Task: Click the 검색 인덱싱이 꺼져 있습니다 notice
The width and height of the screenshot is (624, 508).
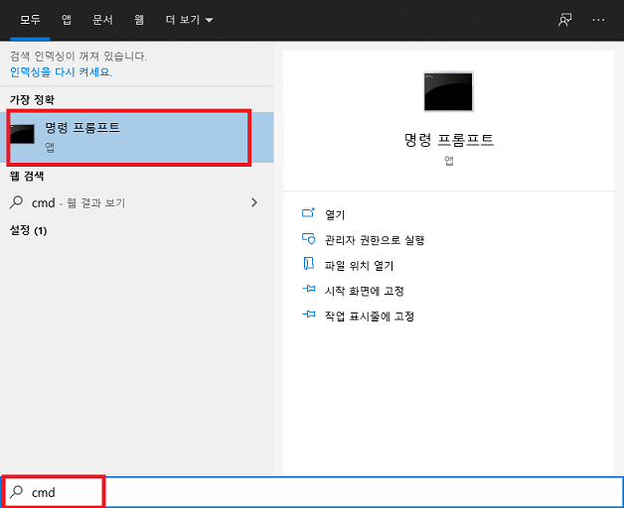Action: point(78,56)
